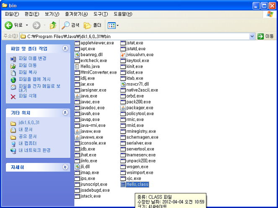The image size is (278, 208).
Task: Select the jarsigner.exe file name
Action: [94, 90]
